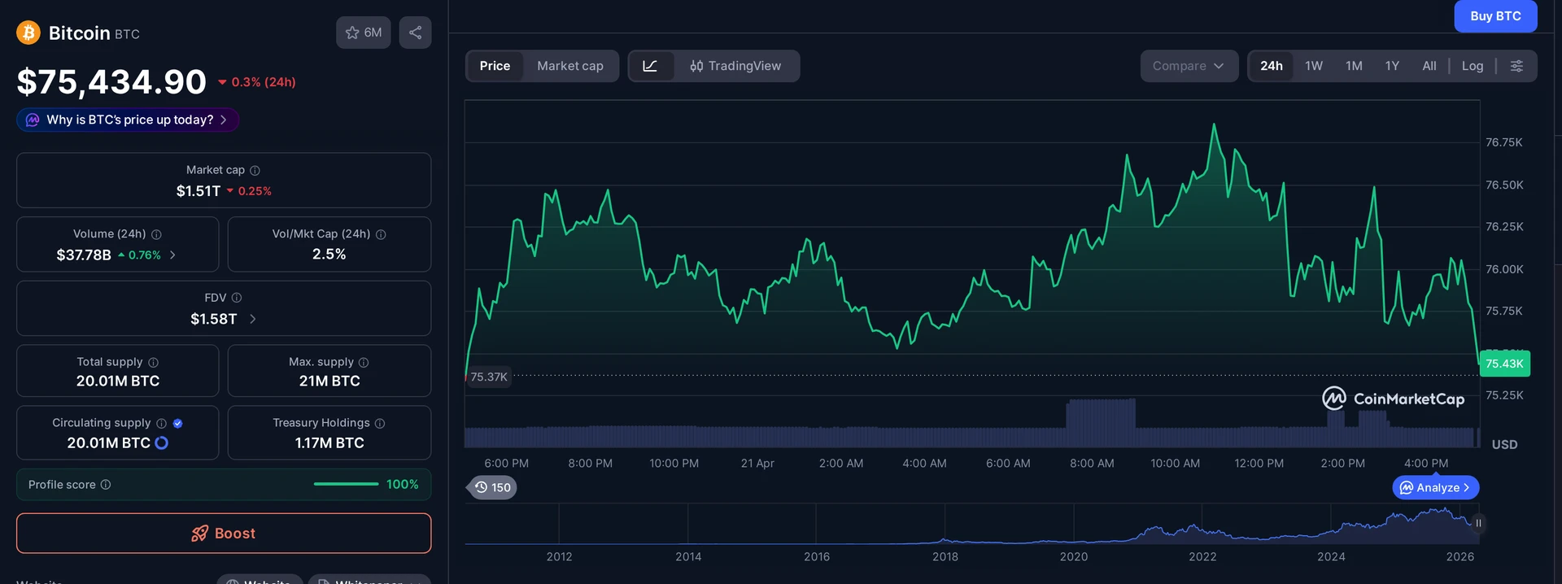Screen dimensions: 1562x584
Task: Select 1Y time range
Action: (x=1392, y=66)
